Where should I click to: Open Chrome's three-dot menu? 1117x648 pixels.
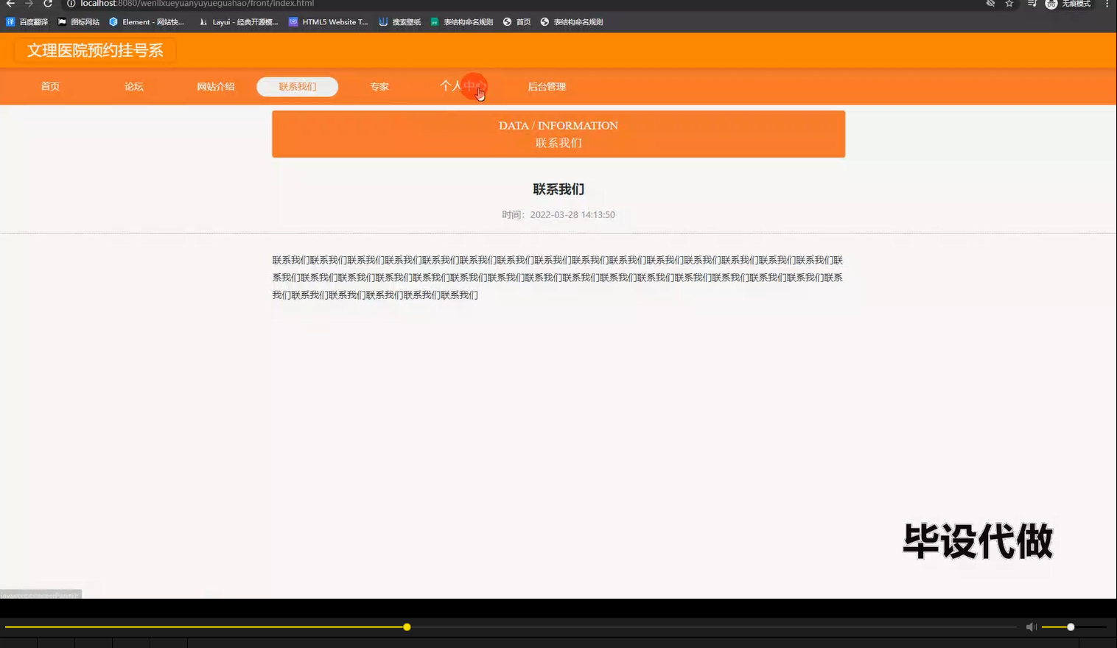[x=1108, y=4]
